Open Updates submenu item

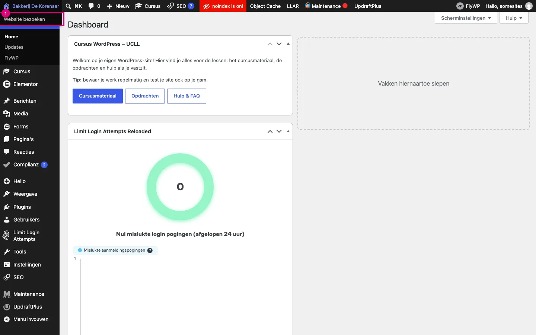(x=14, y=47)
